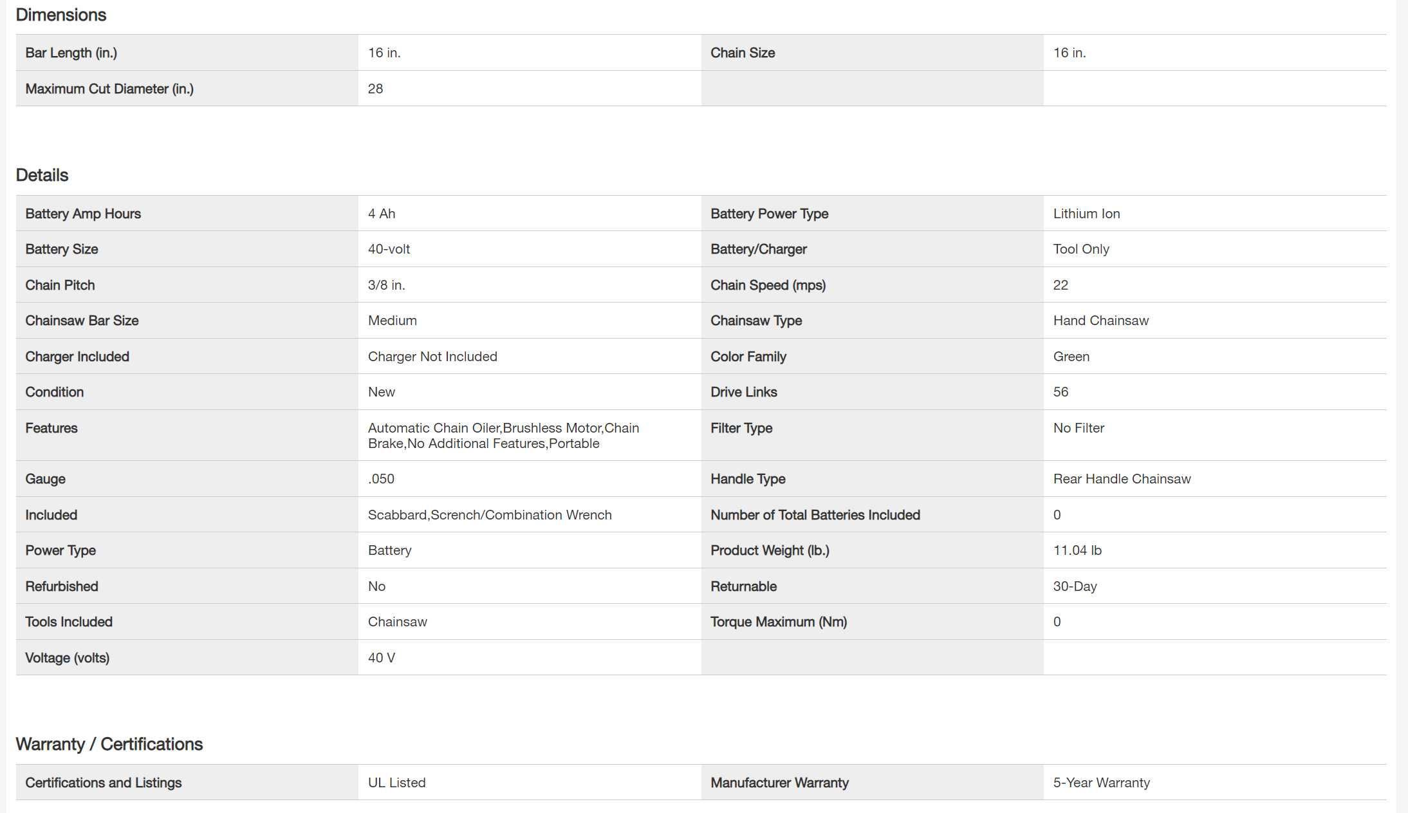Click the Chain Speed (mps) label
This screenshot has height=813, width=1408.
point(768,285)
